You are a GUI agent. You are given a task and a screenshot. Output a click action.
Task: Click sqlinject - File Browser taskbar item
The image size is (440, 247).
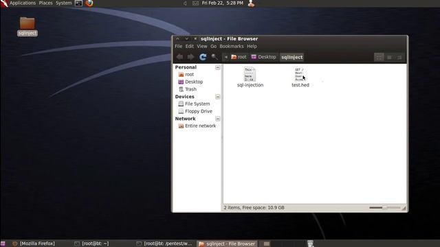point(227,244)
